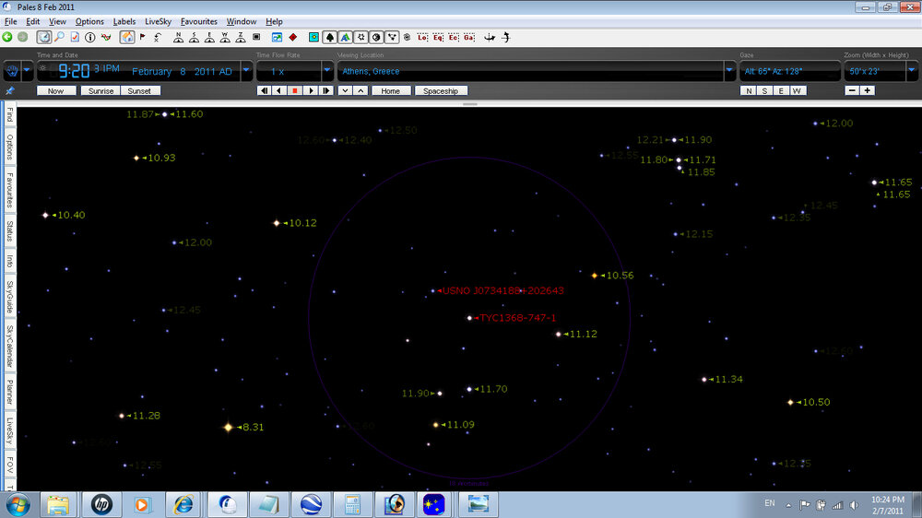The height and width of the screenshot is (518, 922).
Task: Zoom in with the plus button
Action: (868, 90)
